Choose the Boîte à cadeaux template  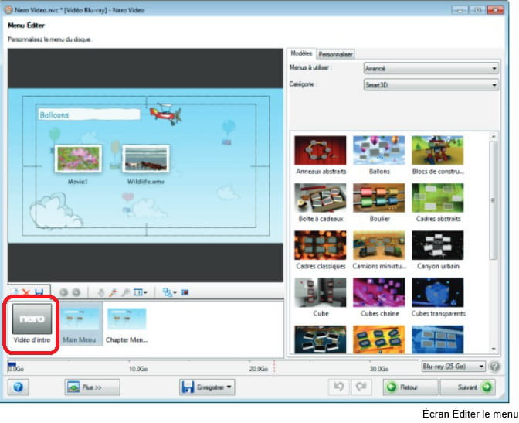click(321, 202)
